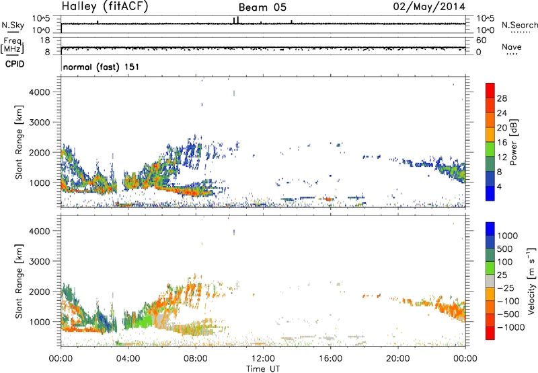Click the '08:00' time axis label
The width and height of the screenshot is (538, 373).
pyautogui.click(x=196, y=359)
